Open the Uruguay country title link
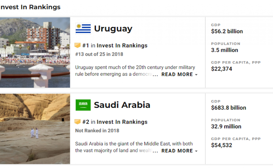This screenshot has height=168, width=273. pos(113,29)
